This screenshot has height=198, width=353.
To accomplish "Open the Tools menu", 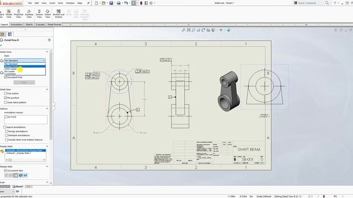I will click(60, 3).
